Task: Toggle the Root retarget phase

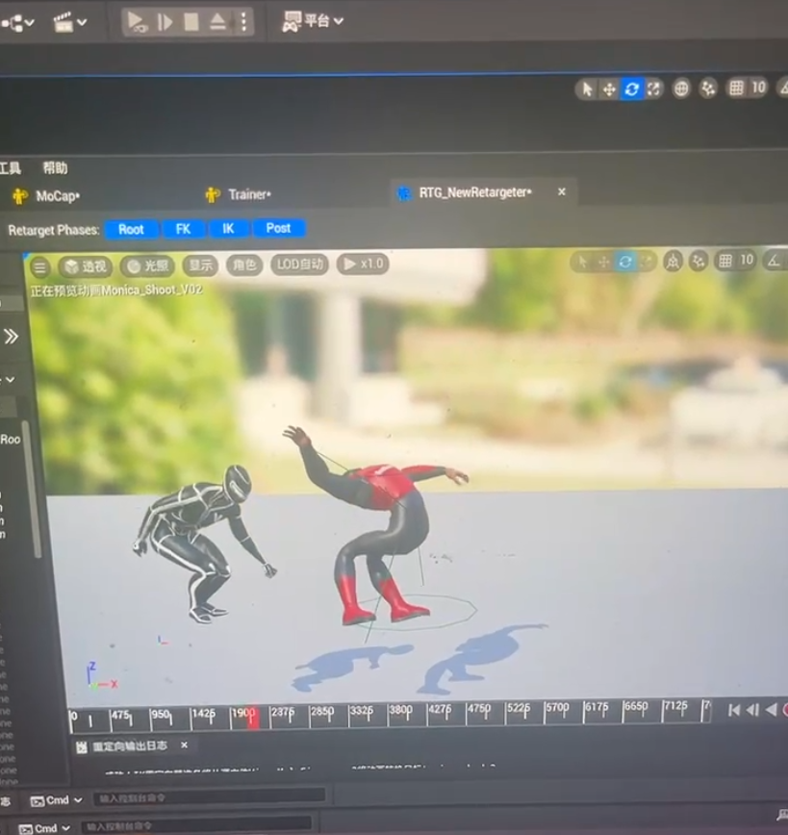Action: 131,230
